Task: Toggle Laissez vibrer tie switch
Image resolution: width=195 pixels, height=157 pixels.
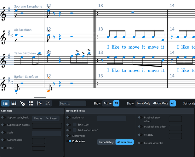Action: 140,143
